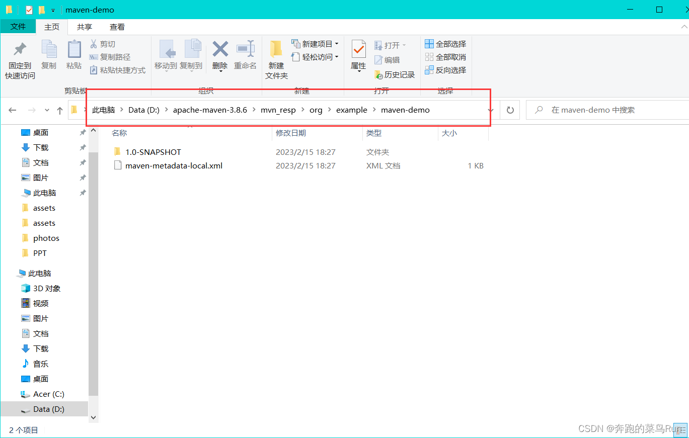Image resolution: width=689 pixels, height=438 pixels.
Task: Refresh the current folder view
Action: click(510, 110)
